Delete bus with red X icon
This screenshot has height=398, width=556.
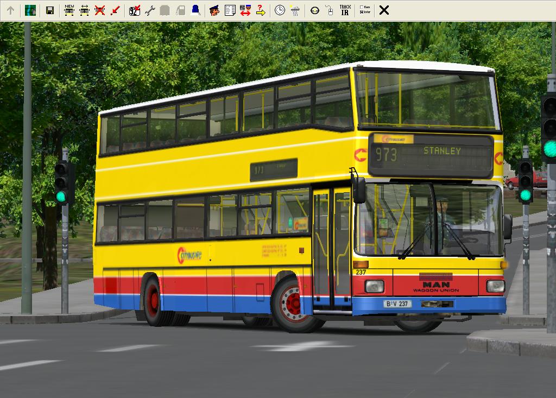coord(100,10)
